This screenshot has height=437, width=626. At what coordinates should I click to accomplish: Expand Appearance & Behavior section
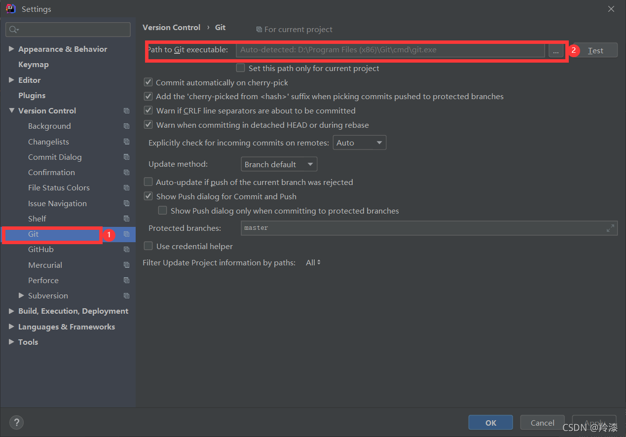11,49
